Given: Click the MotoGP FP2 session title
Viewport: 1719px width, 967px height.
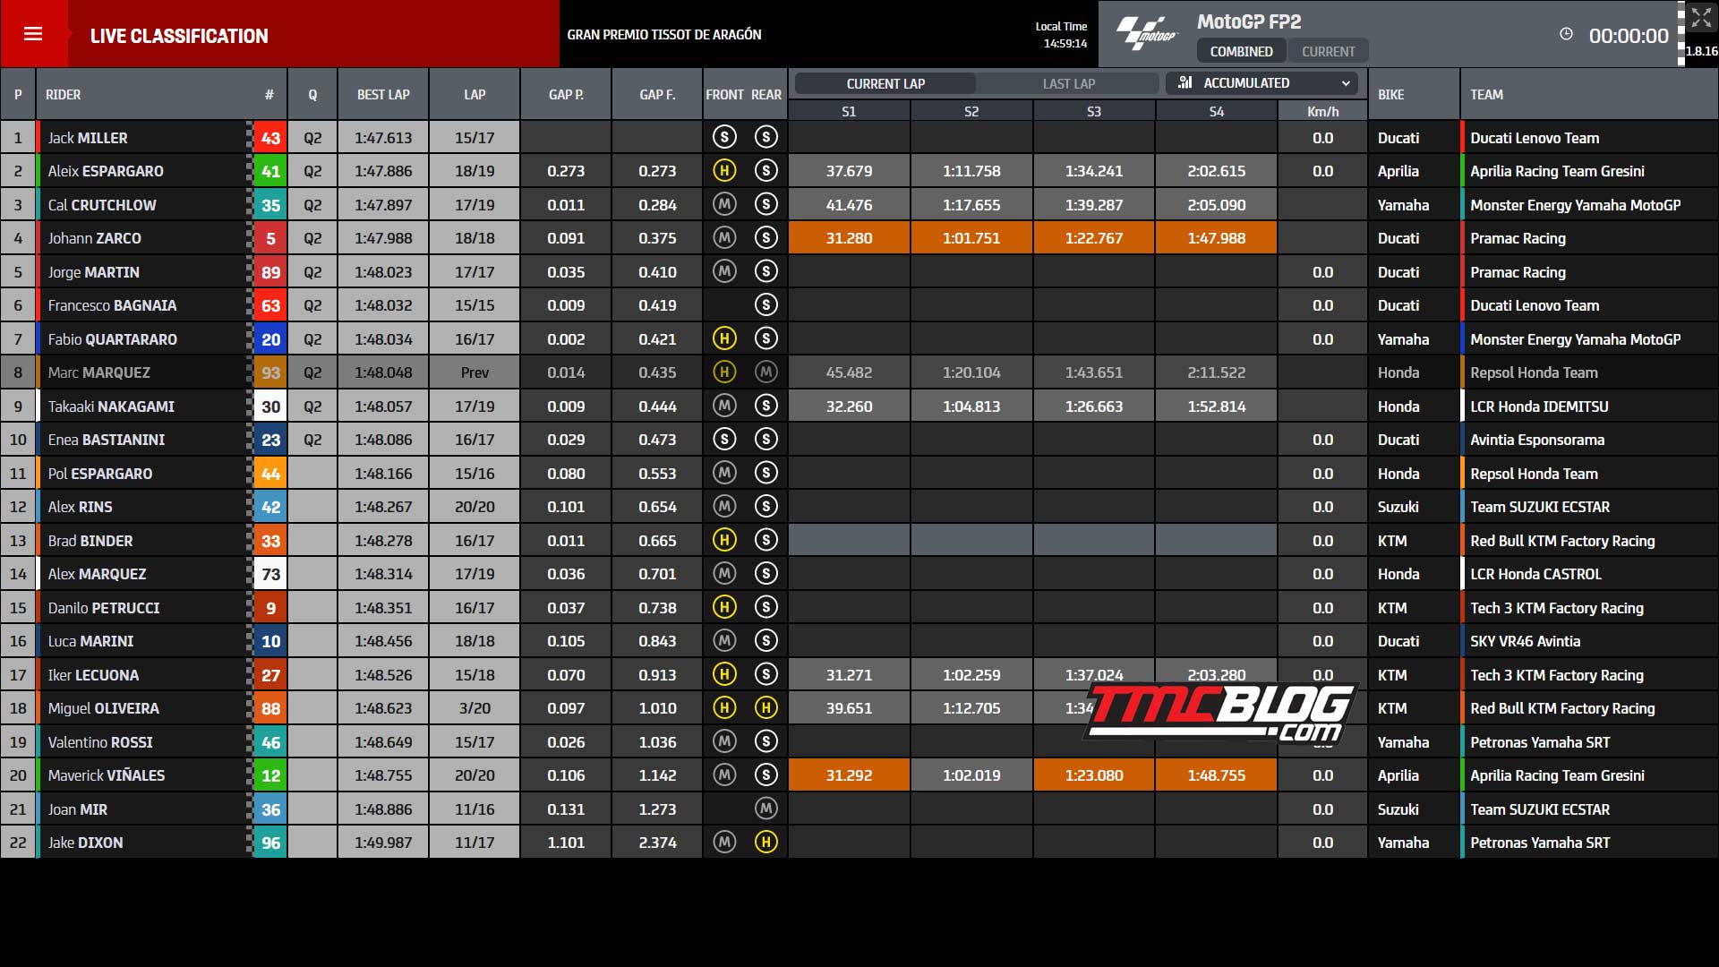Looking at the screenshot, I should [x=1249, y=21].
